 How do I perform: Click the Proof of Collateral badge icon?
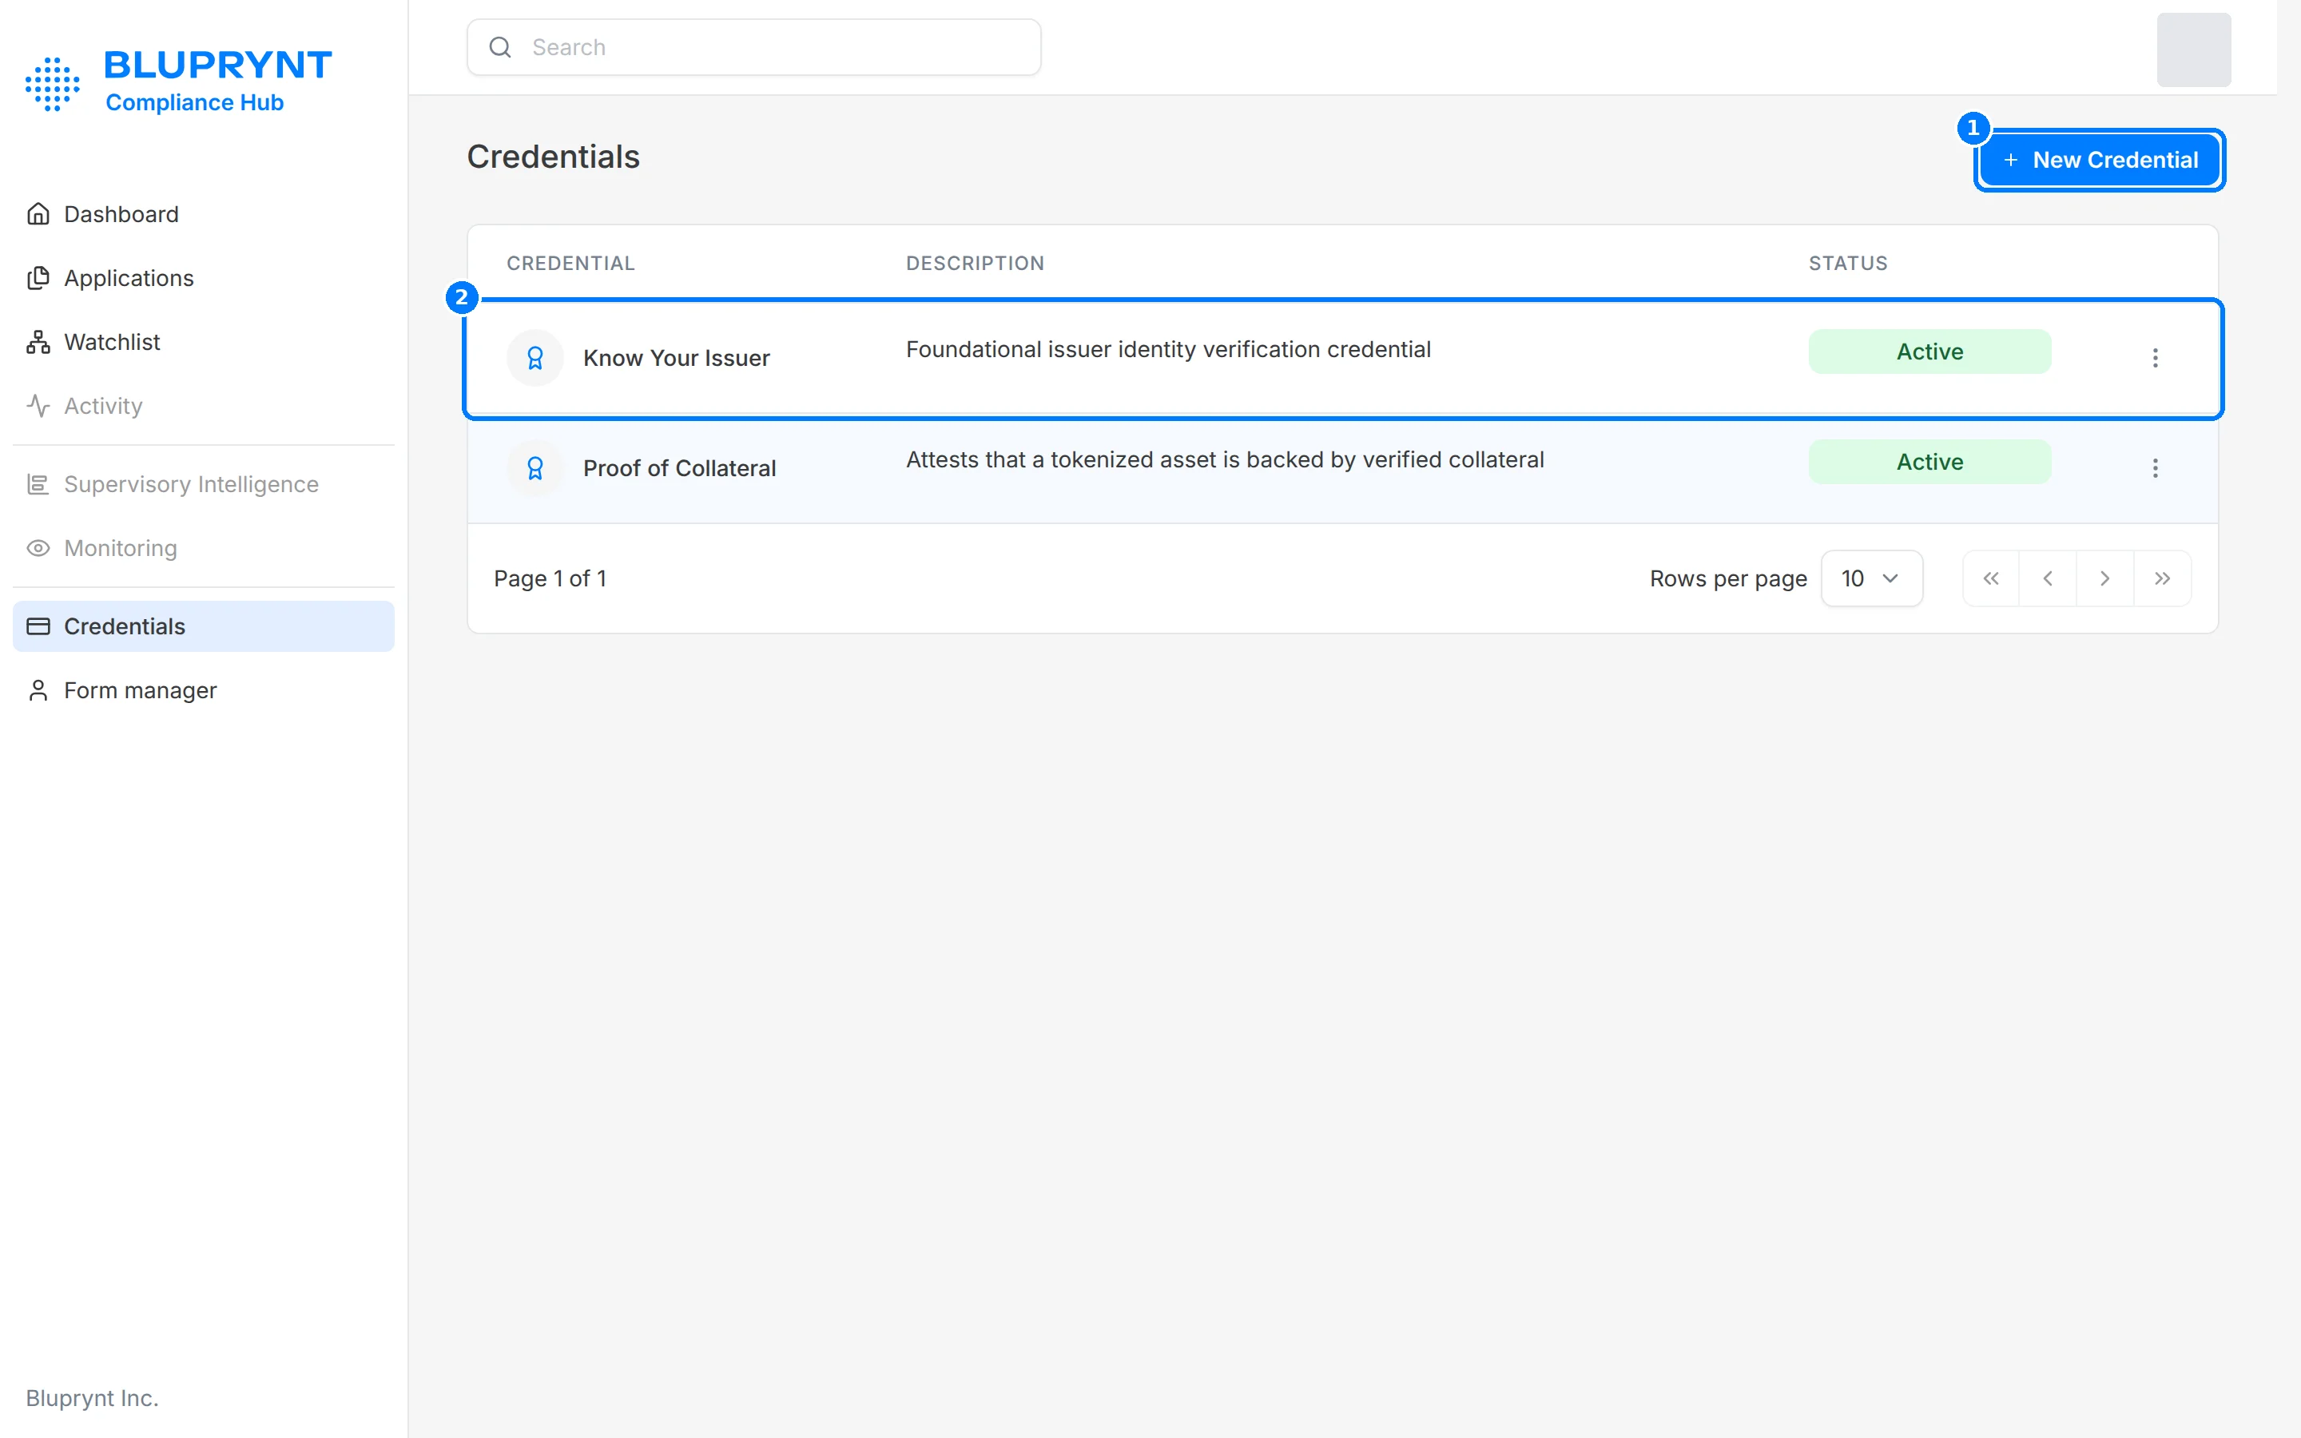coord(535,468)
